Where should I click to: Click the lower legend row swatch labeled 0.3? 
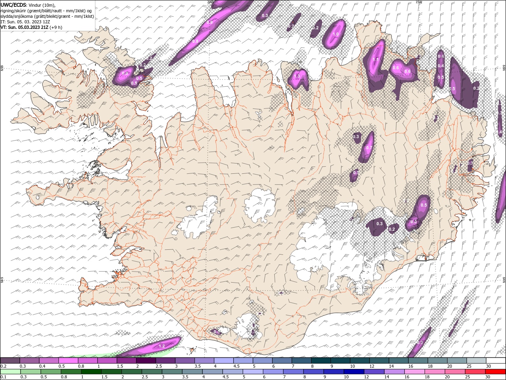(30, 372)
